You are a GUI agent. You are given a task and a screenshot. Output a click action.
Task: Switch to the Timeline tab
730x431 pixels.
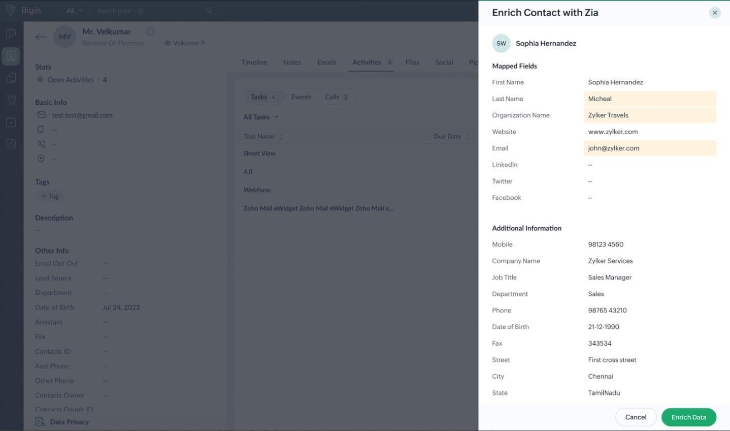(x=254, y=62)
